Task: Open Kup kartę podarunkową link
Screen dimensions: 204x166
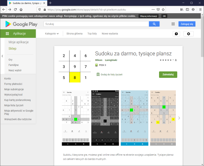Action: pos(17,100)
